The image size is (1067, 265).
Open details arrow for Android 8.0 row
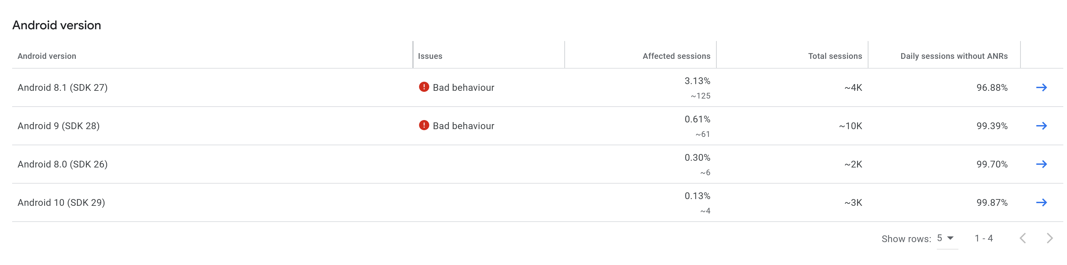(x=1041, y=164)
